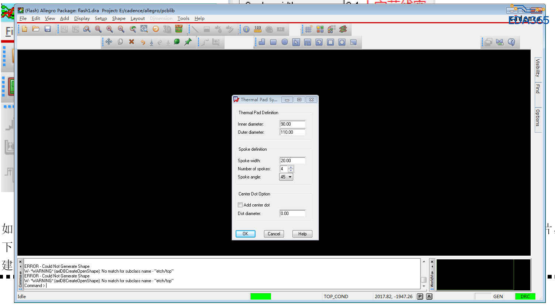Select the Shape Add Rectangle icon
Screen dimensions: 555x307
pos(273,42)
